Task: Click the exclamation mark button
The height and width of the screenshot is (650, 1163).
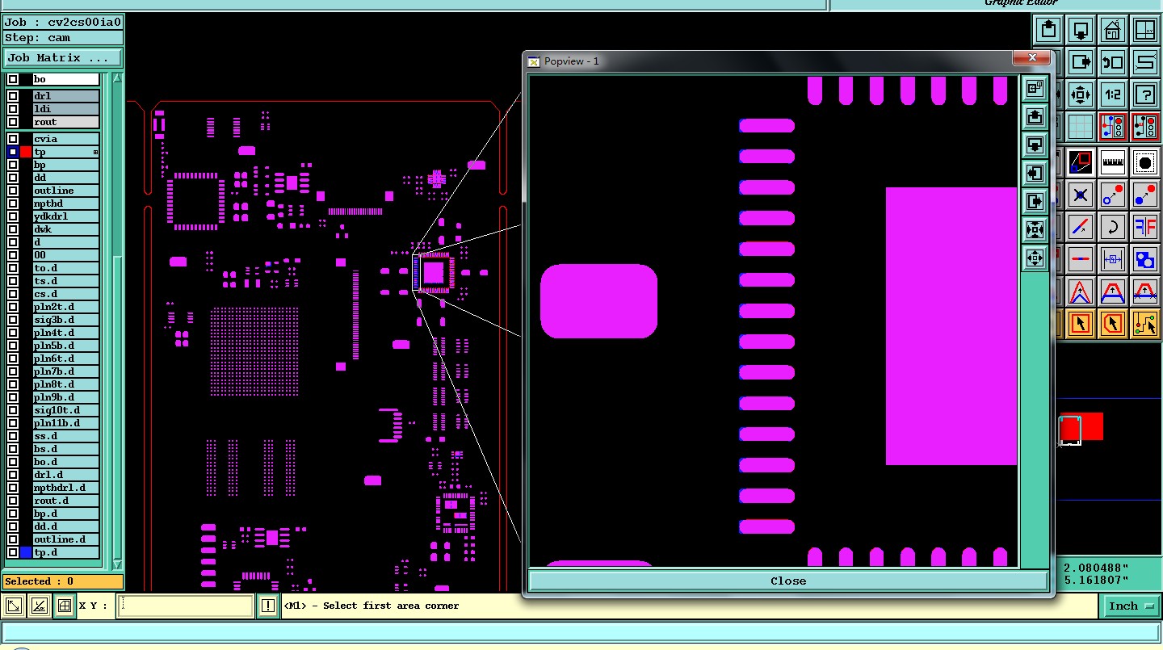Action: [x=268, y=606]
